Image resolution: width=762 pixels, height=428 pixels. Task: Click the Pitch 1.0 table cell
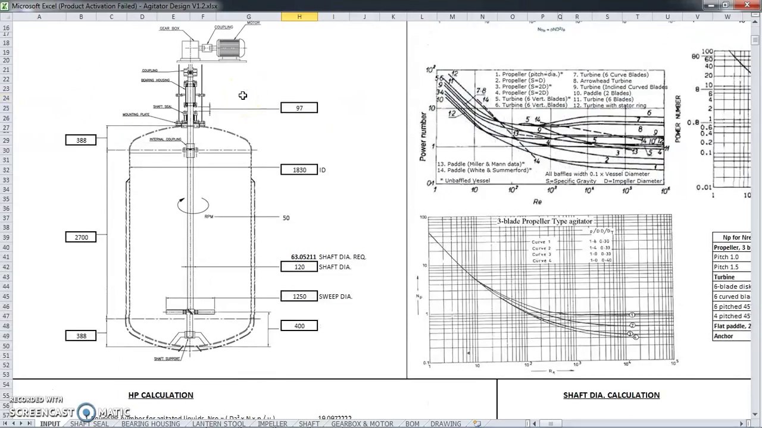[x=732, y=257]
